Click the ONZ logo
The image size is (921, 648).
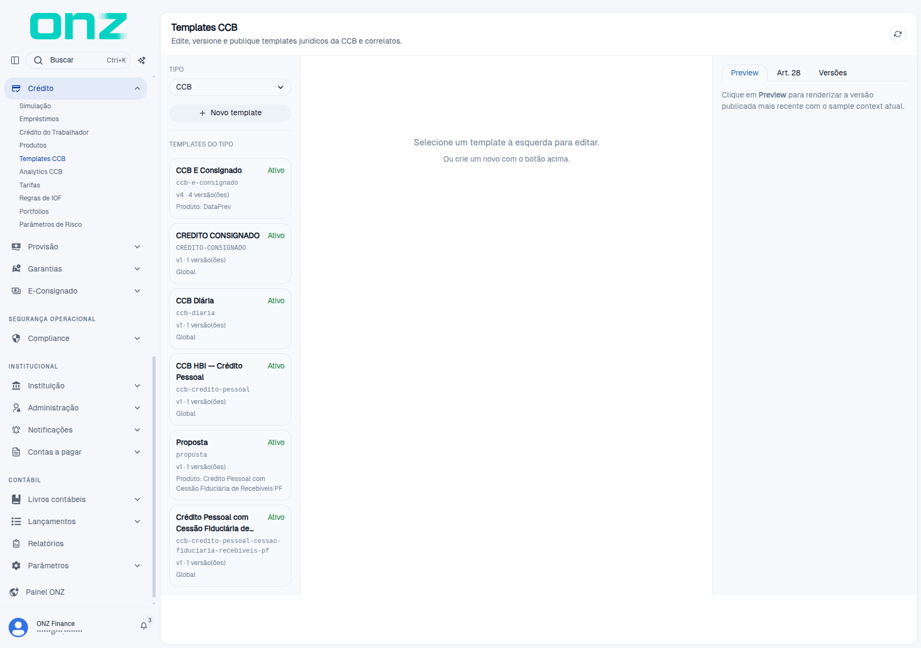click(x=78, y=26)
